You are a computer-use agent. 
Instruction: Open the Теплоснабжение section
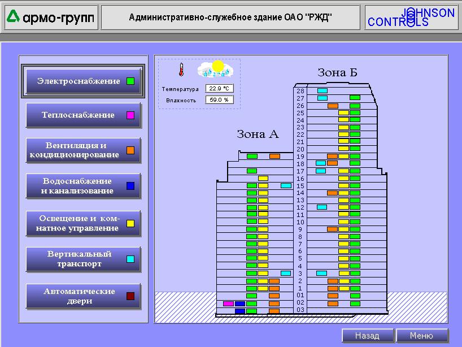84,115
